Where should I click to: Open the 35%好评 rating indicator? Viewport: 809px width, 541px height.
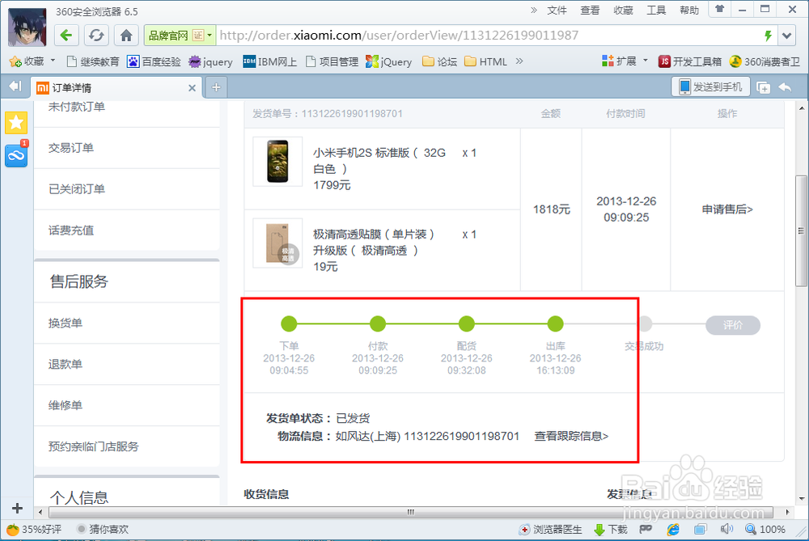[x=34, y=530]
